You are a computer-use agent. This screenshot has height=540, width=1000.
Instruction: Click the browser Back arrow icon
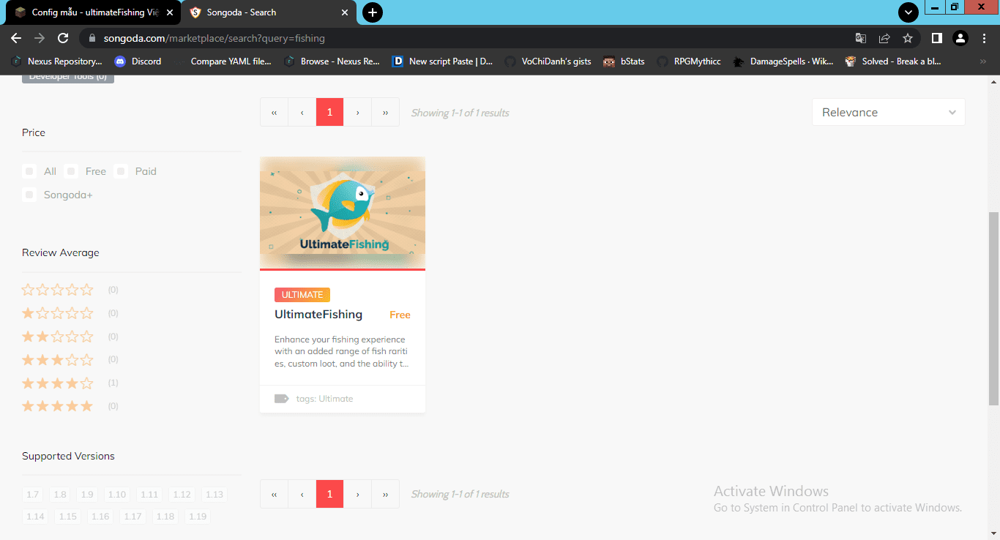[x=16, y=38]
